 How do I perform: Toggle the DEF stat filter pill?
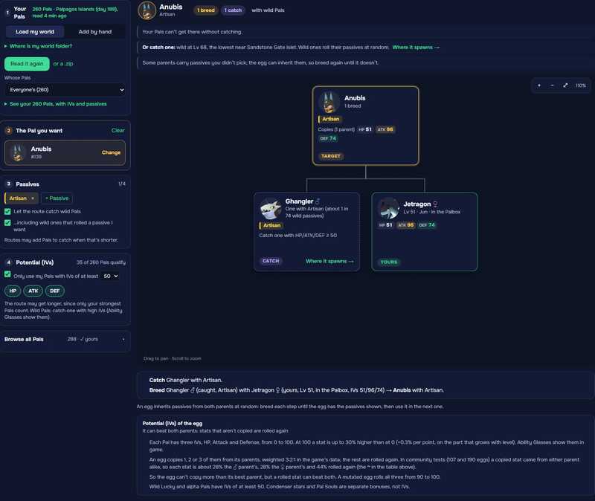[54, 291]
